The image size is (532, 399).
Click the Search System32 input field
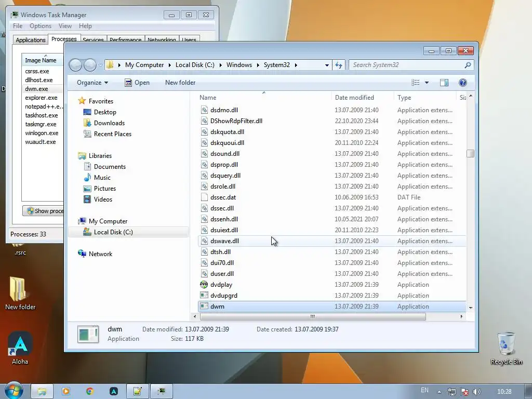coord(407,65)
